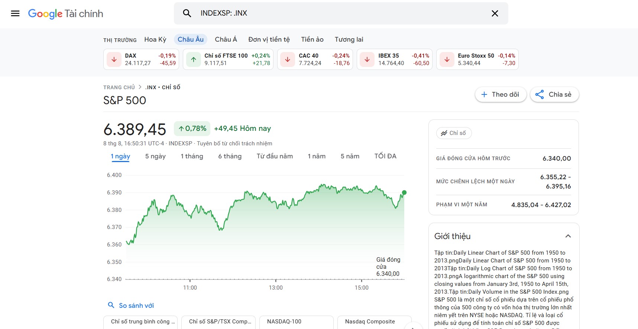Click the search magnifier icon
The height and width of the screenshot is (329, 638).
[187, 13]
